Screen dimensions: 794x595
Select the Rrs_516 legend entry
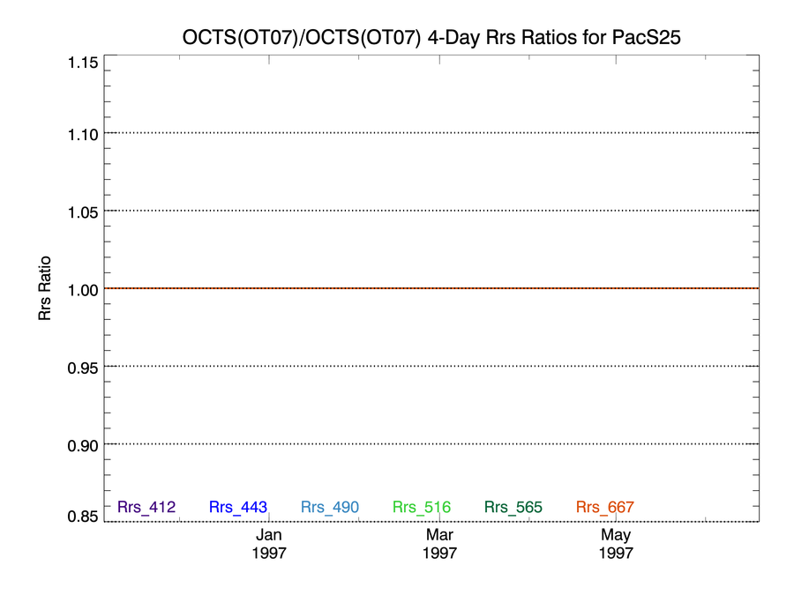[422, 507]
